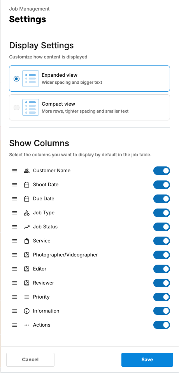Toggle off the Priority column
The height and width of the screenshot is (373, 179).
point(161,297)
